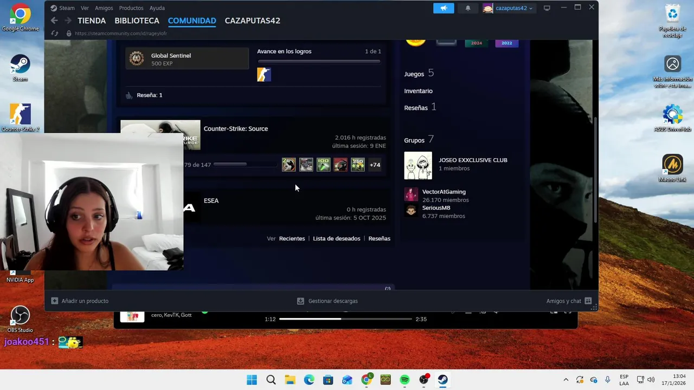
Task: Click the Spotify track progress bar
Action: tap(345, 319)
